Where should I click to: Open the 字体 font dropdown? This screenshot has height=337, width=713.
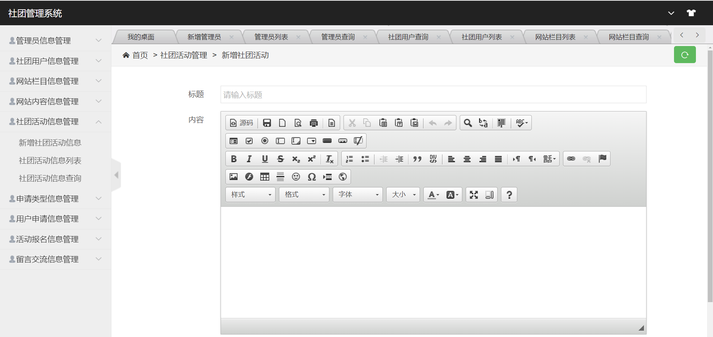point(358,195)
